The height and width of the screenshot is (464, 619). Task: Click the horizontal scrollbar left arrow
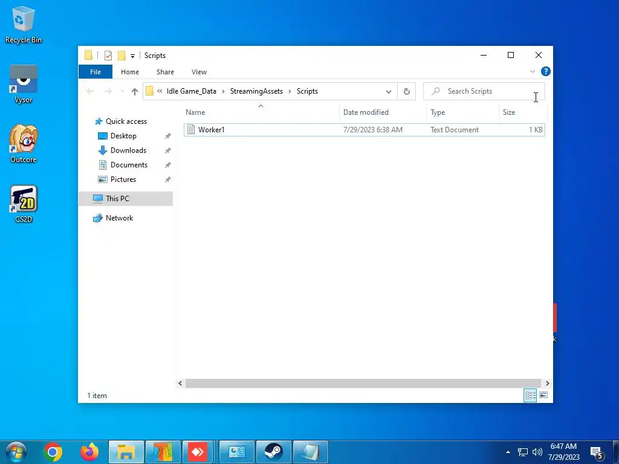pyautogui.click(x=180, y=383)
